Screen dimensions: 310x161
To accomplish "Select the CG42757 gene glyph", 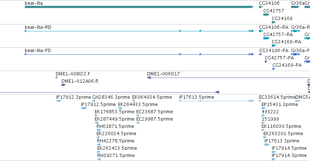I will (x=266, y=15).
